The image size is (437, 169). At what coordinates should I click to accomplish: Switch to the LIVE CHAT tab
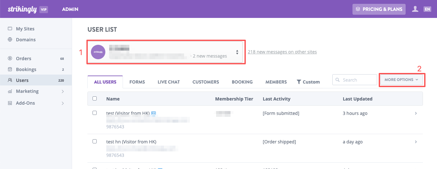point(169,82)
